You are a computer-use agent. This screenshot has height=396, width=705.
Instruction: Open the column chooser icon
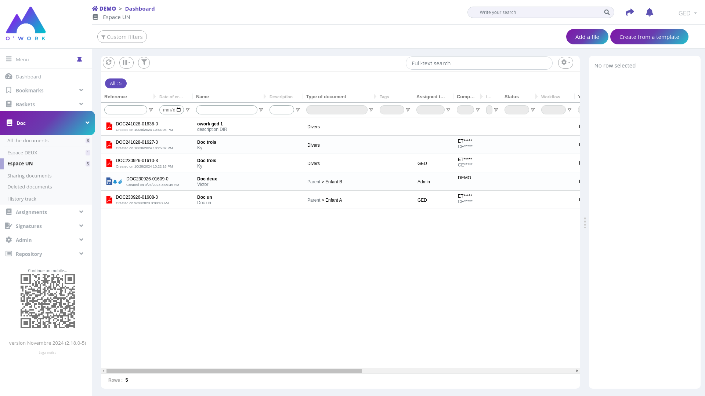tap(126, 63)
